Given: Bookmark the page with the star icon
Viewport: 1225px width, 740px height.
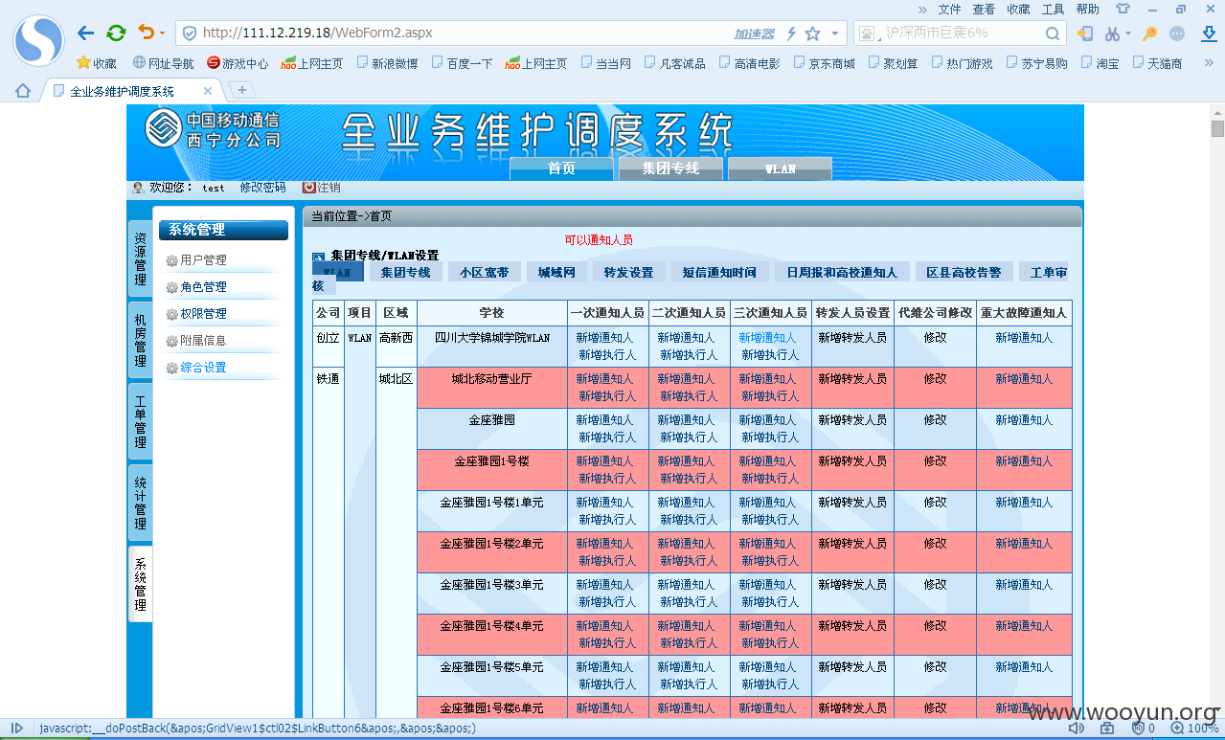Looking at the screenshot, I should [812, 34].
